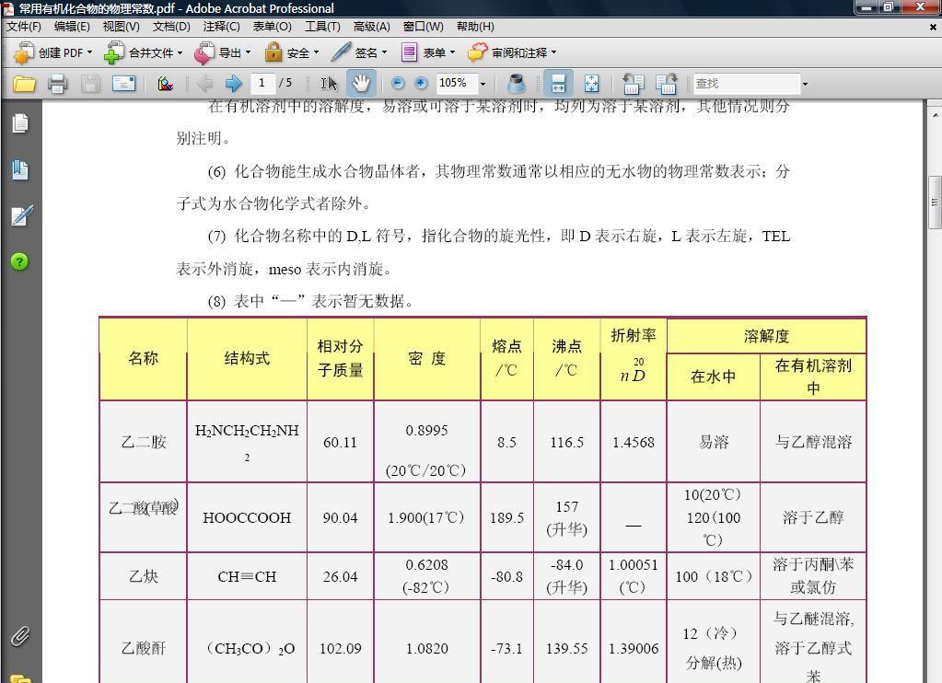Expand the Create PDF dropdown arrow
Viewport: 942px width, 683px height.
click(x=89, y=52)
